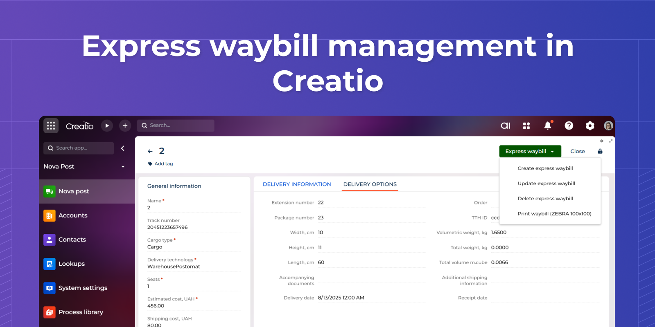Click the Receipt date field
The width and height of the screenshot is (655, 327).
(x=545, y=298)
